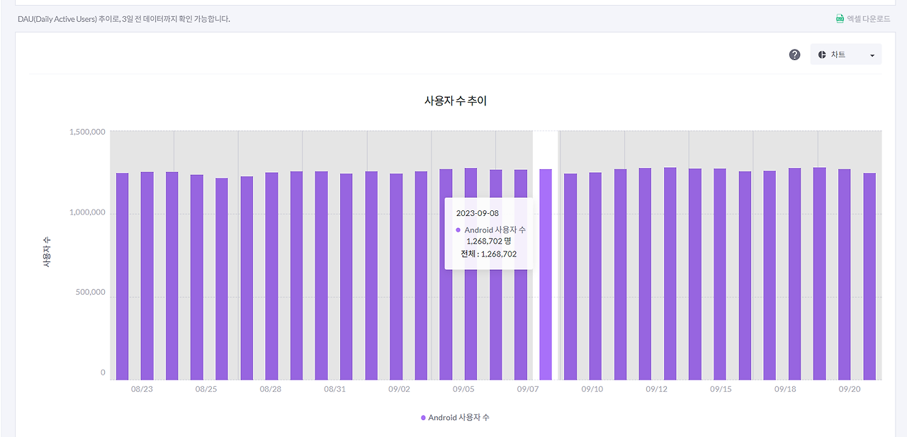Select the 08/25 axis label
This screenshot has height=437, width=907.
(205, 389)
